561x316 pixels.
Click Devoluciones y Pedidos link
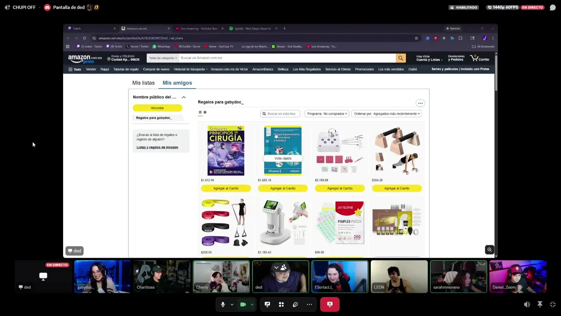coord(456,58)
